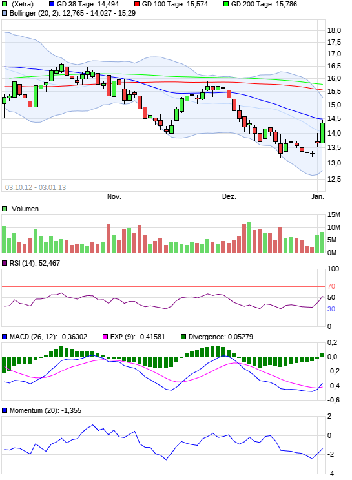Click the date range 03.10.12 - 03.01.13 text
Screen dimensions: 352x480
tap(36, 187)
